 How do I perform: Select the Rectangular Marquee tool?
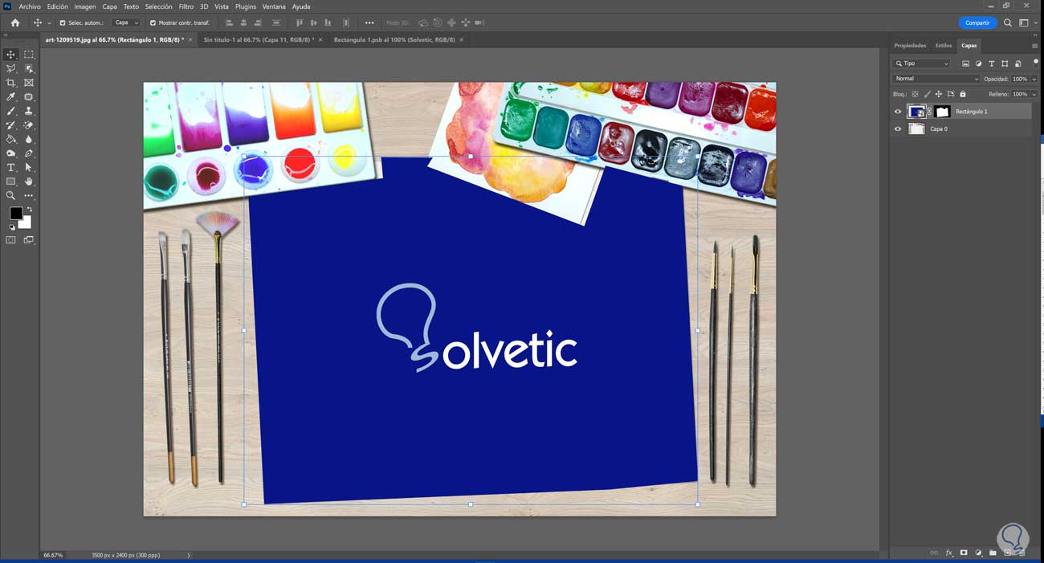click(x=29, y=55)
